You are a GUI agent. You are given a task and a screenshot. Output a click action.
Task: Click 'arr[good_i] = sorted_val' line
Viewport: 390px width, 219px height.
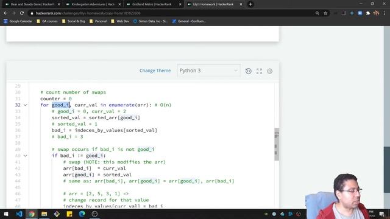click(97, 175)
